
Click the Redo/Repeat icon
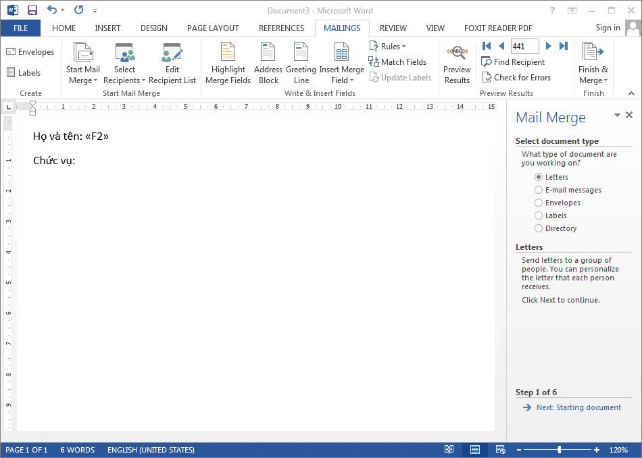(78, 10)
